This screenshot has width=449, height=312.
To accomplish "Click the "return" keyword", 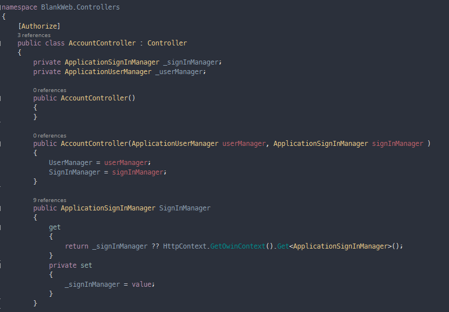I will (x=77, y=246).
